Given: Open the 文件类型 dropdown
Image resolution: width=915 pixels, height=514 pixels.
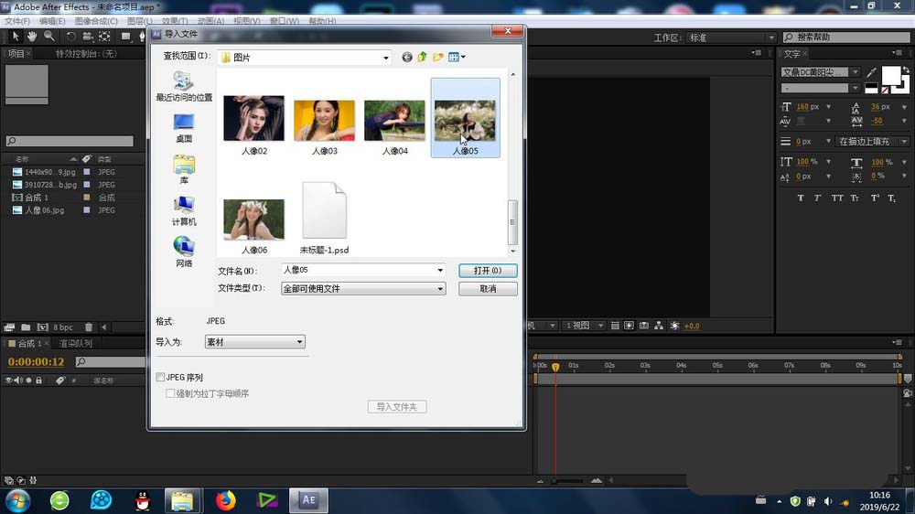Looking at the screenshot, I should point(363,289).
